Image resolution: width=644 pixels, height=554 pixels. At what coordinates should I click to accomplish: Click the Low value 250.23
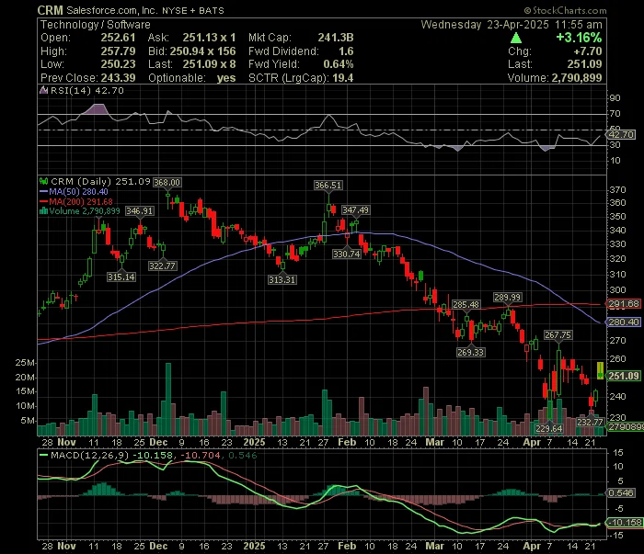[119, 64]
